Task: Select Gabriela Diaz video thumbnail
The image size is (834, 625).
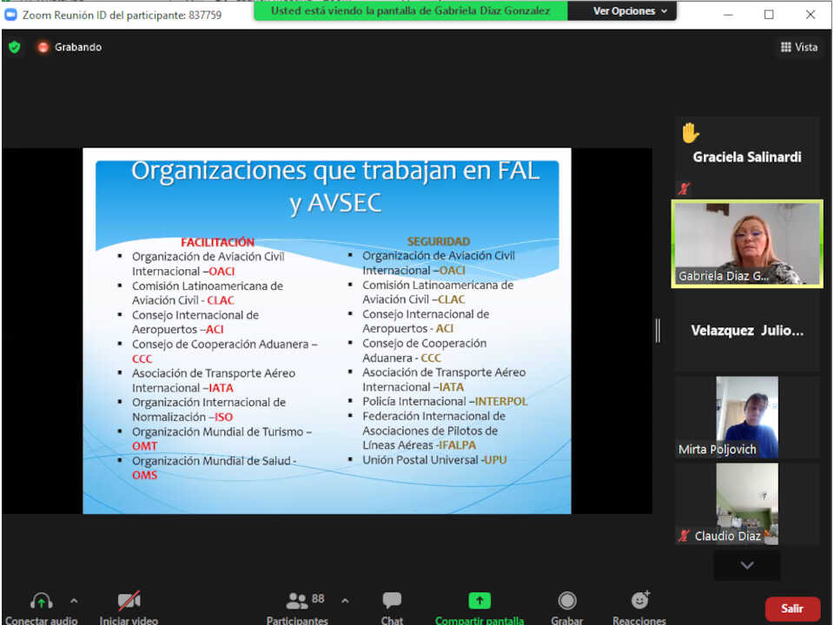Action: pos(747,244)
